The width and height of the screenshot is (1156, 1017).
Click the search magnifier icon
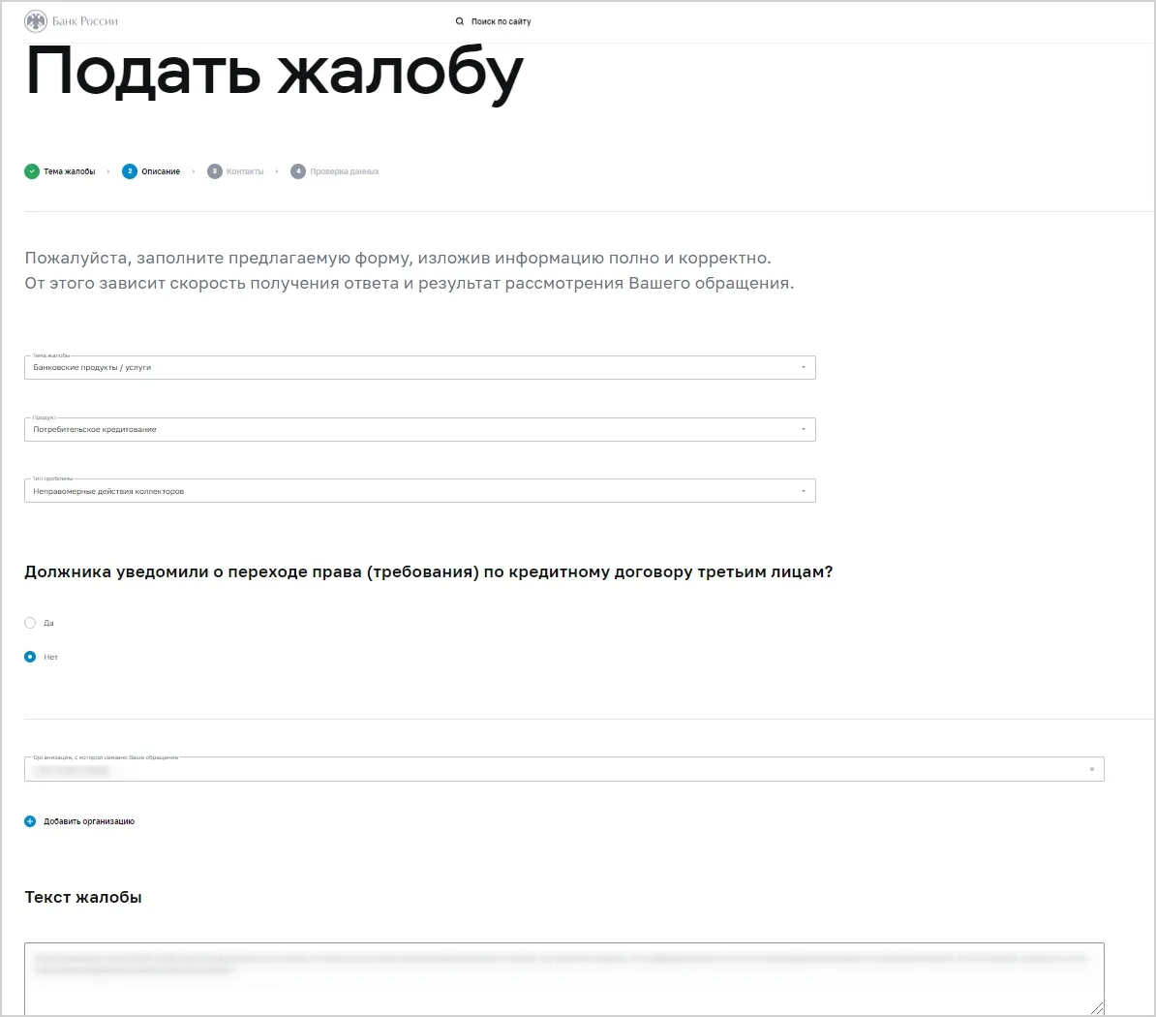[x=459, y=21]
